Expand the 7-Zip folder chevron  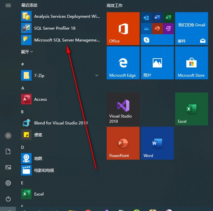97,75
